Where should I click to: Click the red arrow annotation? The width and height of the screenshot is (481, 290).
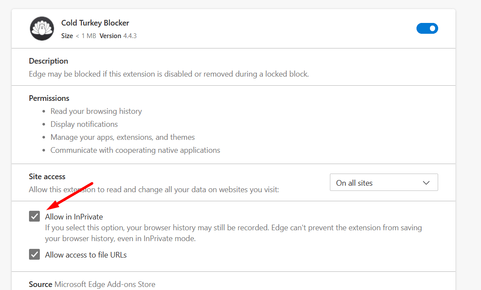coord(70,197)
